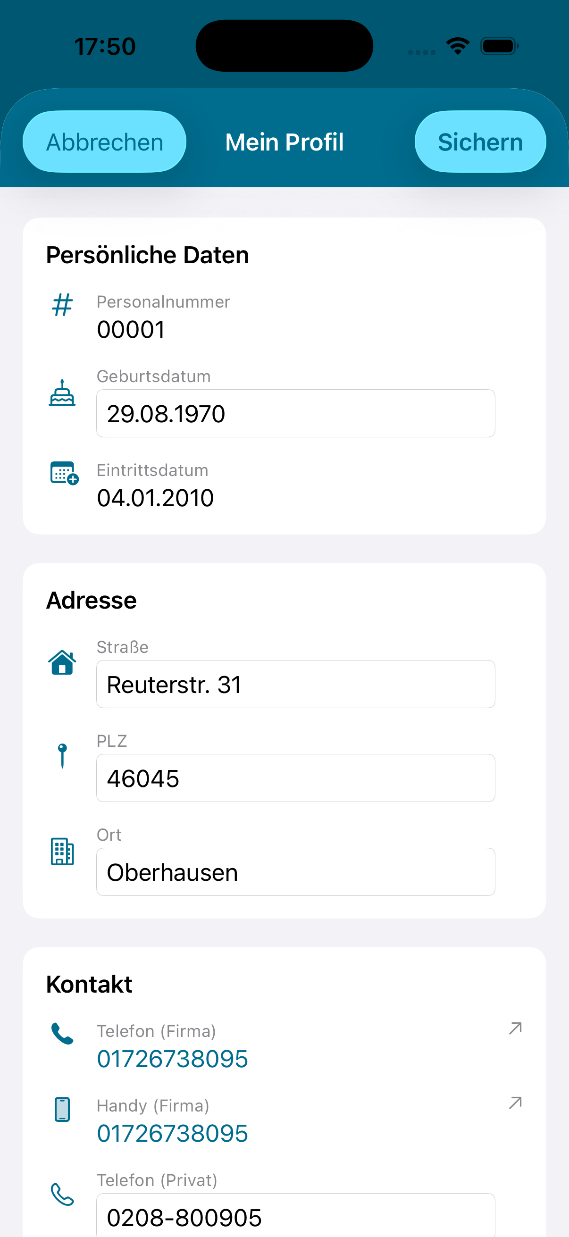Screen dimensions: 569x1237
Task: Tap the battery status icon
Action: tap(499, 46)
